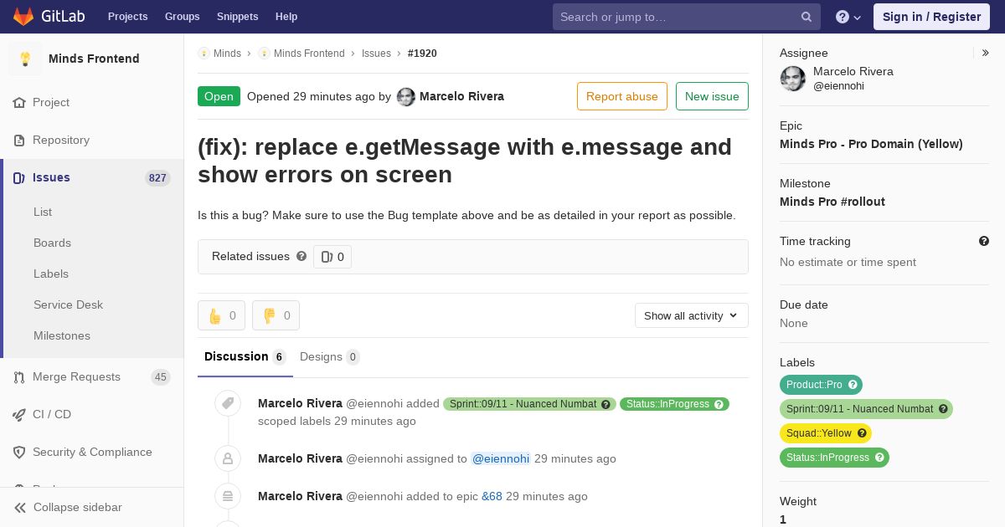Click the Minds Frontend project title

click(x=94, y=59)
